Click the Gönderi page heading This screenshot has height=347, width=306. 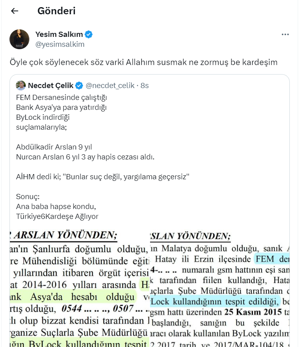57,11
